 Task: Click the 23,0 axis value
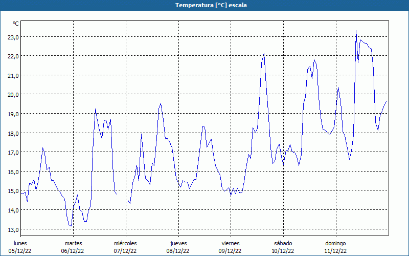13,37
